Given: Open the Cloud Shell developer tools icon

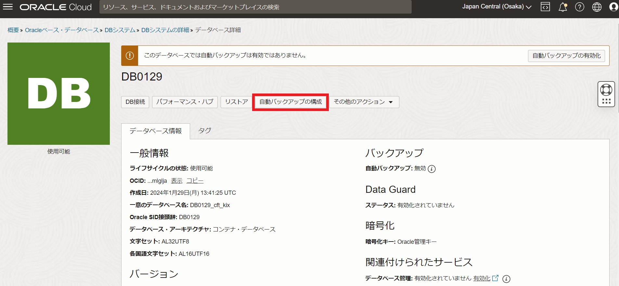Looking at the screenshot, I should [545, 7].
